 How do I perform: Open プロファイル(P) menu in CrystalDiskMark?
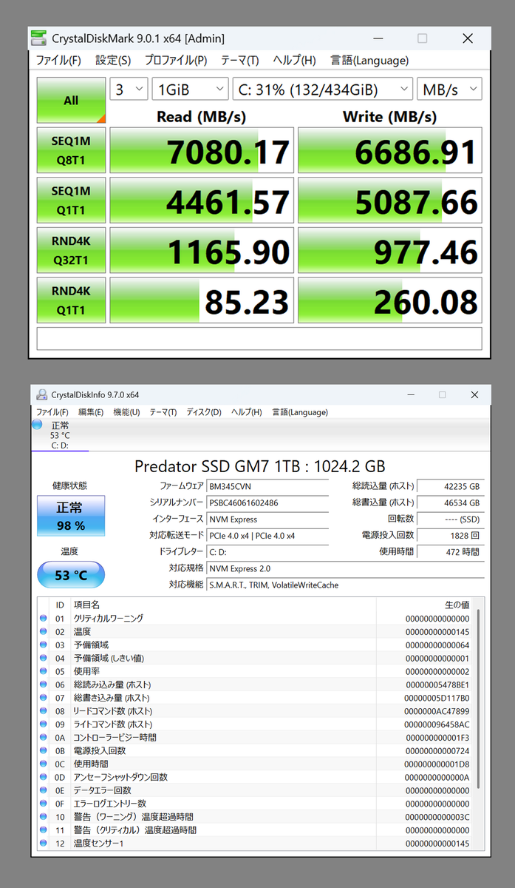click(175, 61)
